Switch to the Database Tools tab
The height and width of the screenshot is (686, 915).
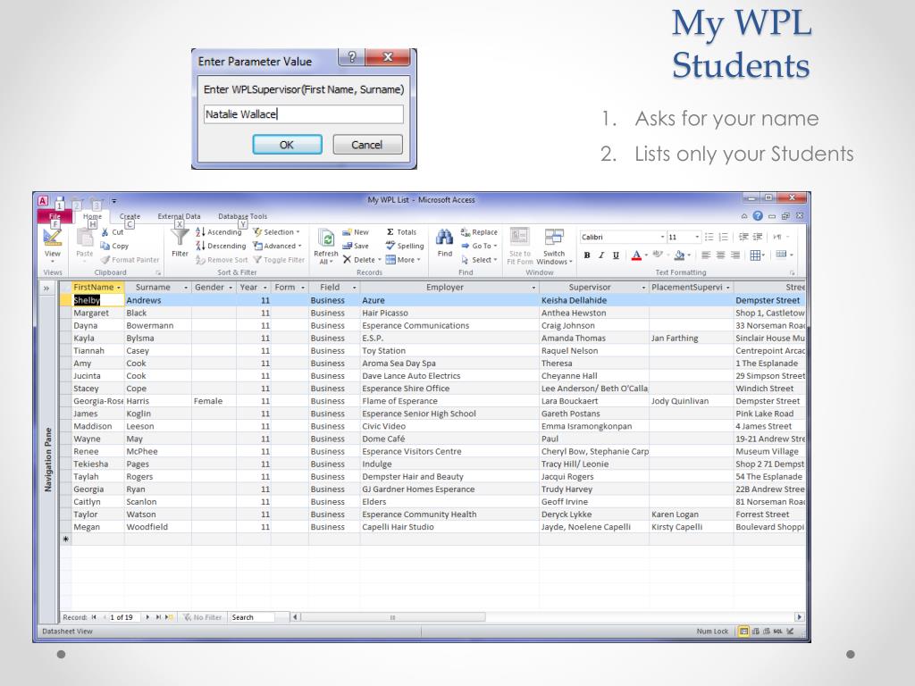click(x=243, y=216)
